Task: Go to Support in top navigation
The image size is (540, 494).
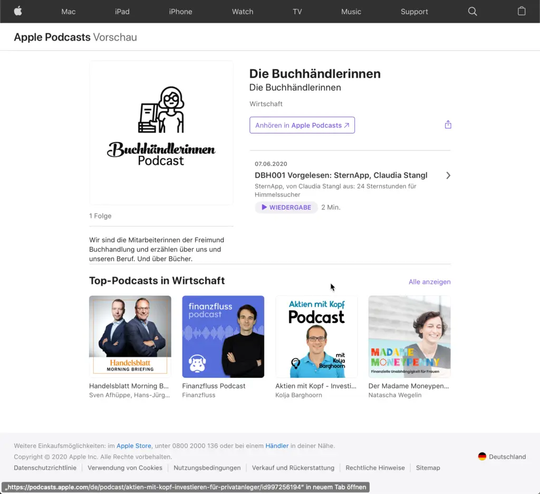Action: (x=414, y=12)
